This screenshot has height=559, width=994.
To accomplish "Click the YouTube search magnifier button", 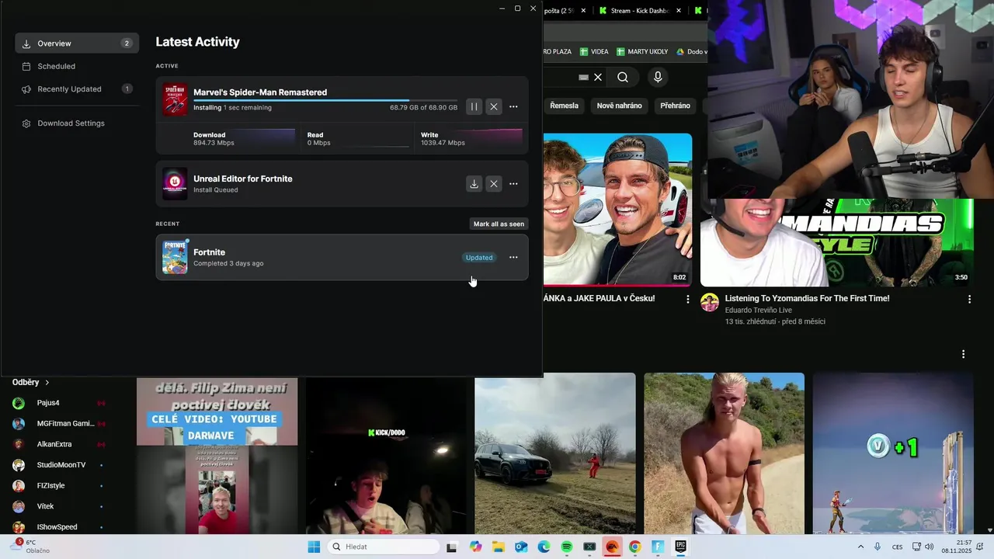I will pyautogui.click(x=623, y=77).
